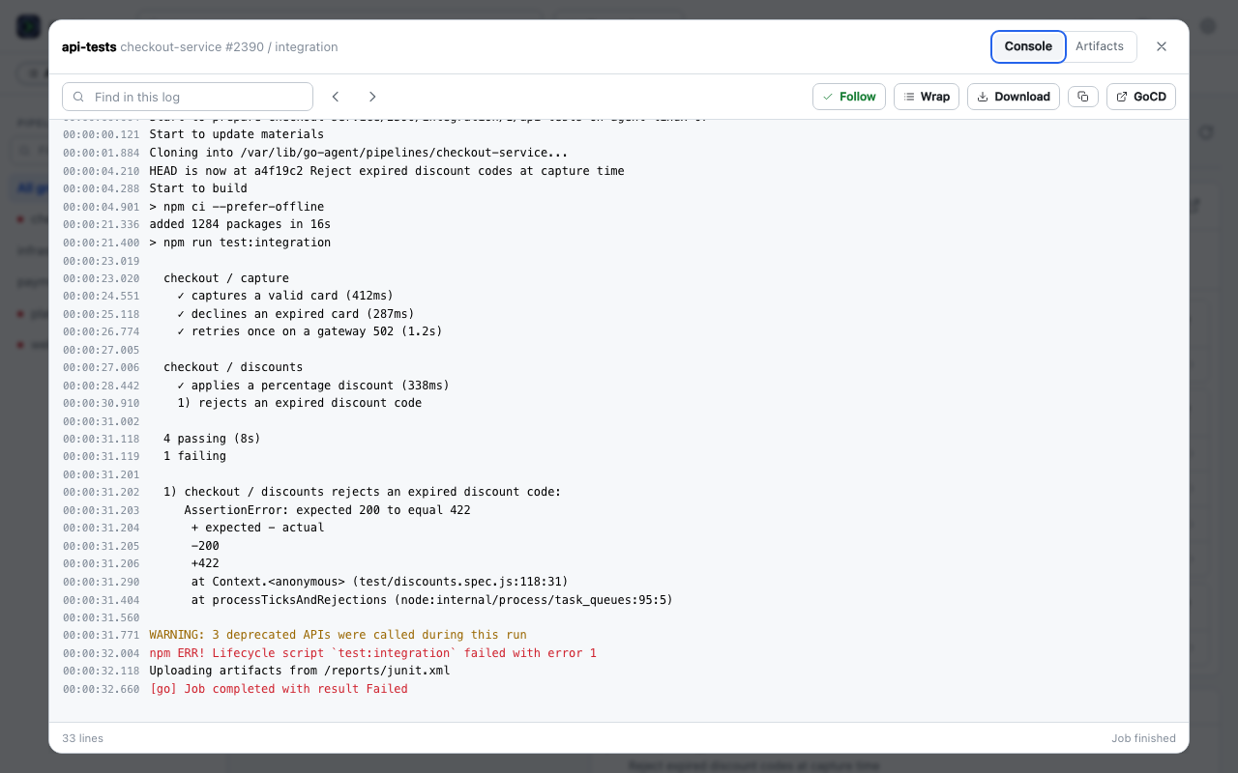Image resolution: width=1238 pixels, height=773 pixels.
Task: Copy the log with the copy icon button
Action: (1083, 97)
